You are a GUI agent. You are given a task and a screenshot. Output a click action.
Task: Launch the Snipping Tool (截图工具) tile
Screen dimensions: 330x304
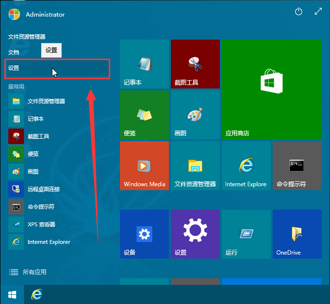click(x=195, y=64)
